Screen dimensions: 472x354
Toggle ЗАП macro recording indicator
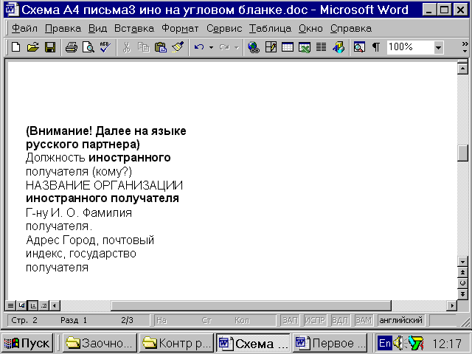pyautogui.click(x=290, y=320)
